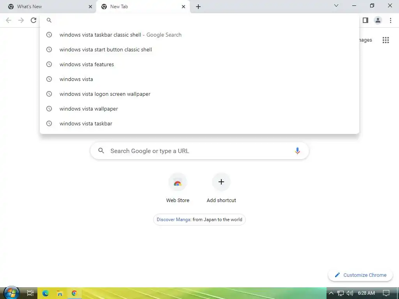Close the What's New tab
Image resolution: width=399 pixels, height=299 pixels.
coord(90,7)
